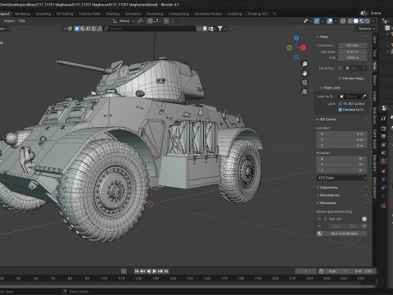Open the Object properties tab orange square

[383, 171]
